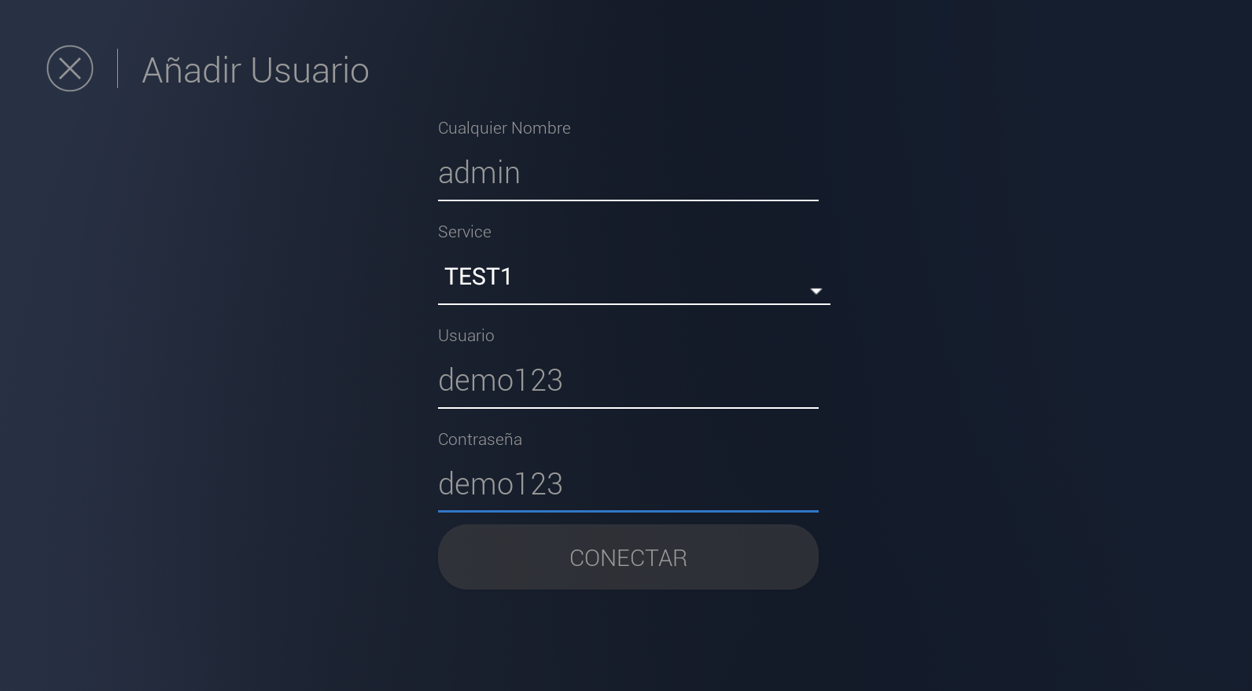Click the Service dropdown arrow
1252x691 pixels.
(816, 291)
